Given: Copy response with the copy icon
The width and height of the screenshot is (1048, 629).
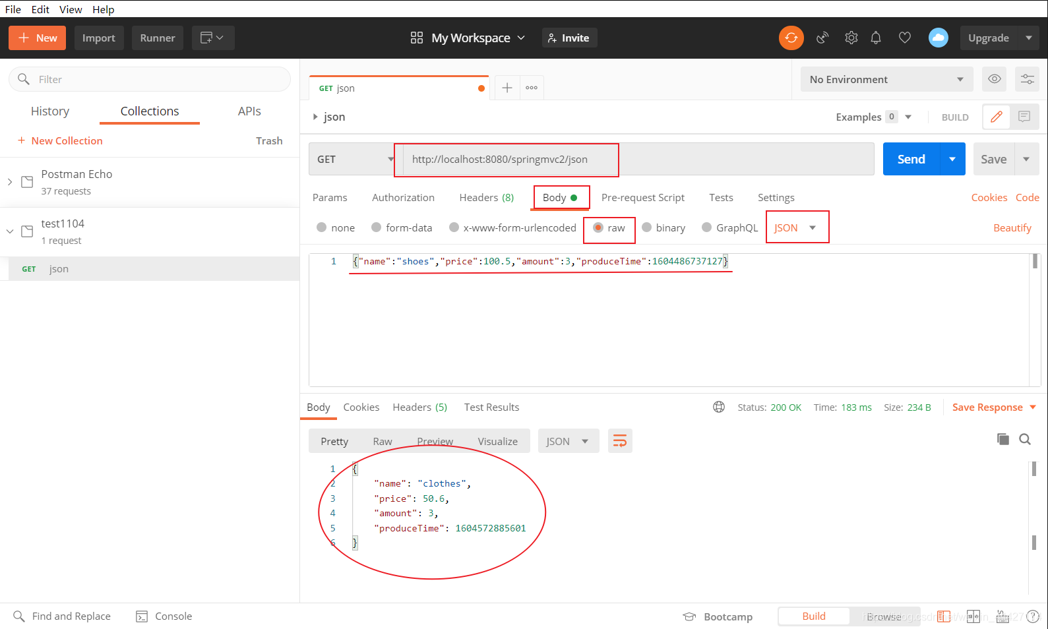Looking at the screenshot, I should click(x=1003, y=439).
